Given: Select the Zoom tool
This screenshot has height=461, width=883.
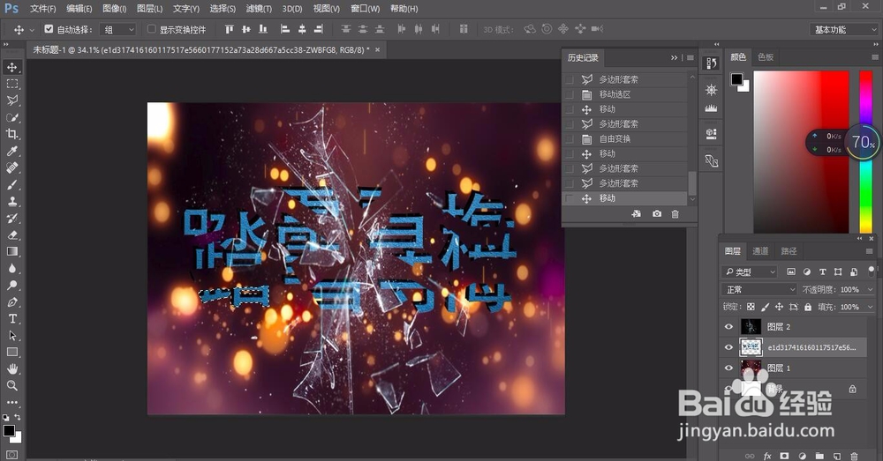Looking at the screenshot, I should pyautogui.click(x=11, y=386).
